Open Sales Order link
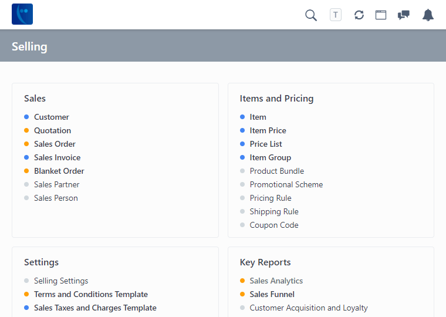The image size is (446, 317). point(55,144)
